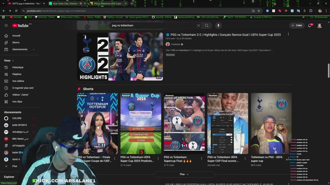Open the All Bookmarks folder
The width and height of the screenshot is (330, 185).
(319, 17)
